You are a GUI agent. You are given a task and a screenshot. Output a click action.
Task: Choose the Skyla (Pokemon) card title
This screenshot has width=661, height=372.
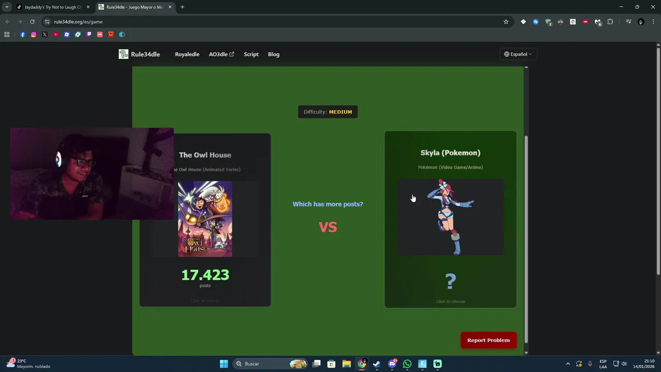coord(450,152)
